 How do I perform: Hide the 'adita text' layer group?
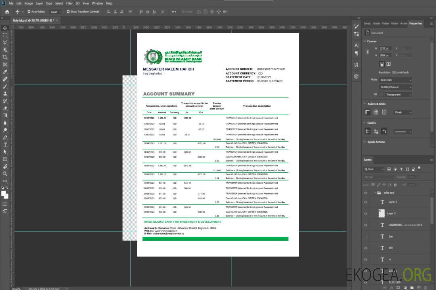tap(366, 193)
